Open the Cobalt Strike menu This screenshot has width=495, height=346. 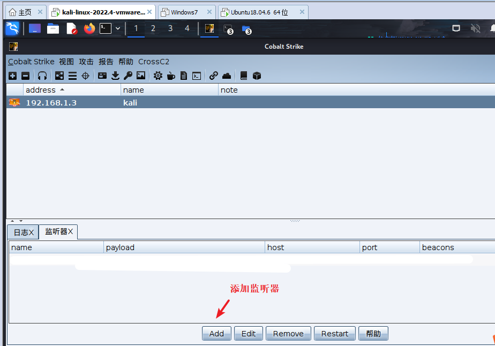pyautogui.click(x=31, y=62)
